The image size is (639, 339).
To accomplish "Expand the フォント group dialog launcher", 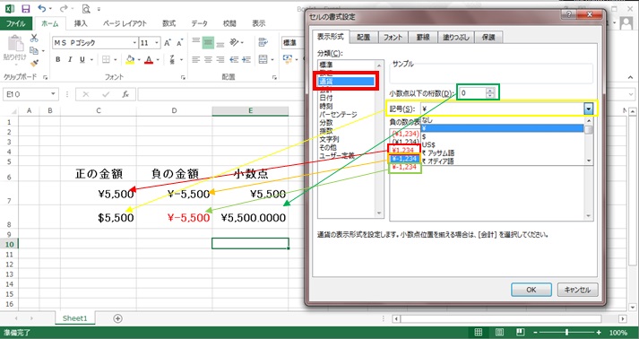I will (x=183, y=77).
